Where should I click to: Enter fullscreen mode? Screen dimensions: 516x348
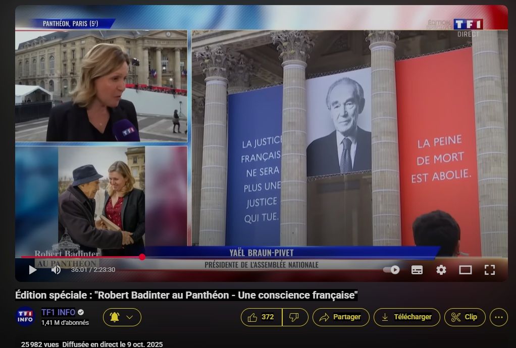point(489,270)
